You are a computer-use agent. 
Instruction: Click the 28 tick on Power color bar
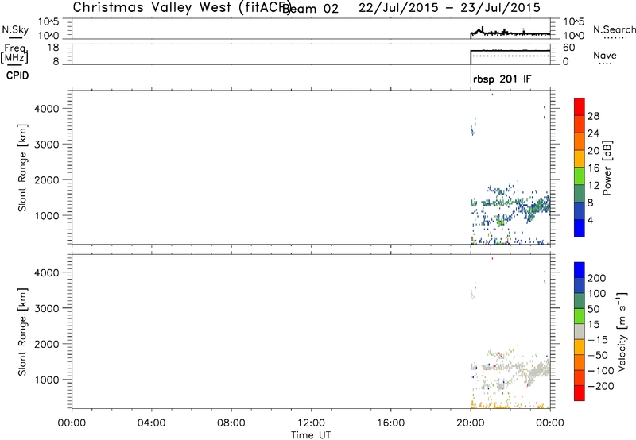click(593, 116)
